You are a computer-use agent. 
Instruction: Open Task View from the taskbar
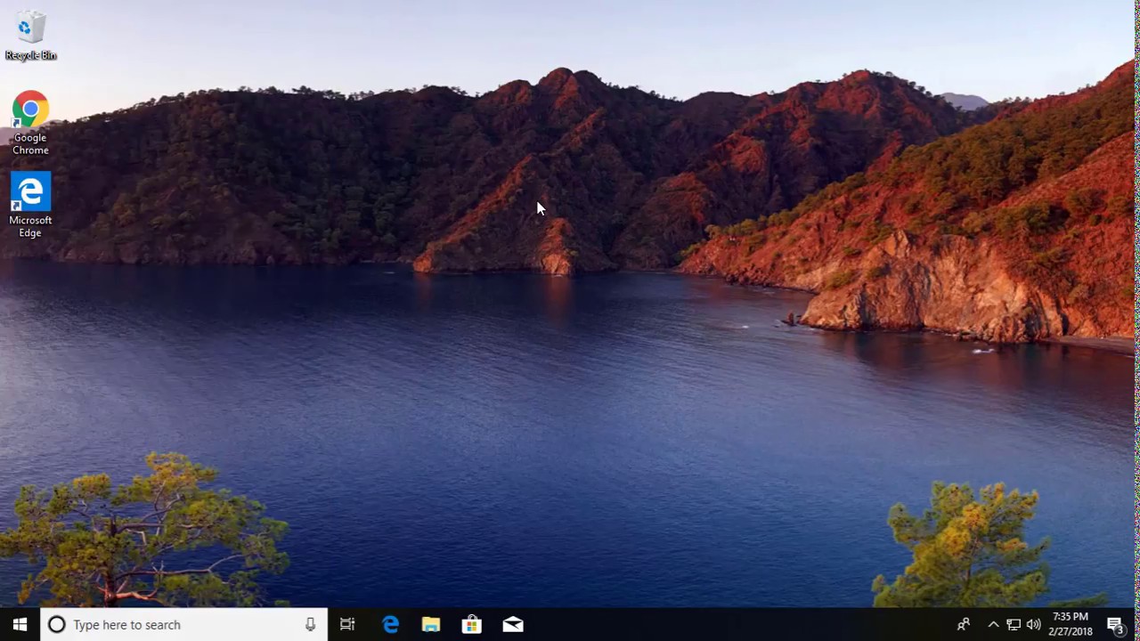(347, 625)
